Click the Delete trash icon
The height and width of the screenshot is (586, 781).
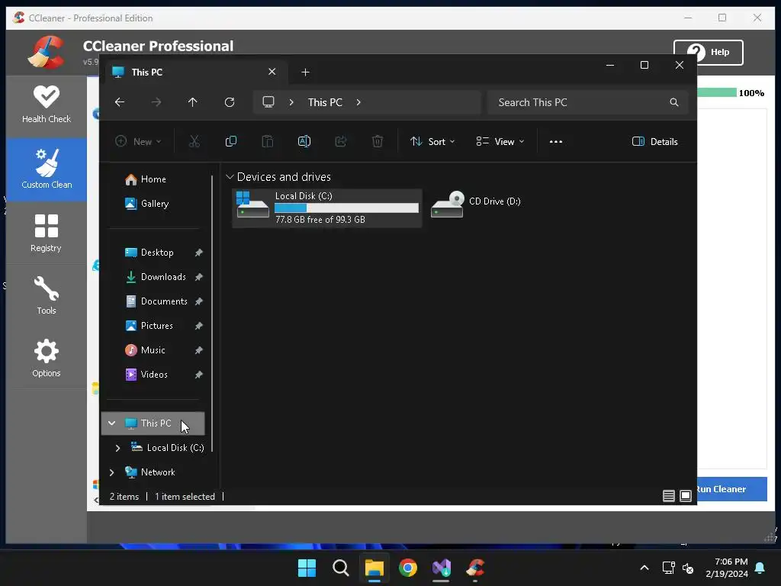tap(378, 141)
